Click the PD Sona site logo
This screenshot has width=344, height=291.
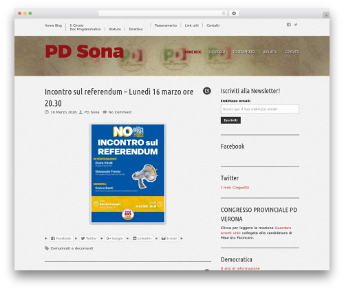[85, 52]
